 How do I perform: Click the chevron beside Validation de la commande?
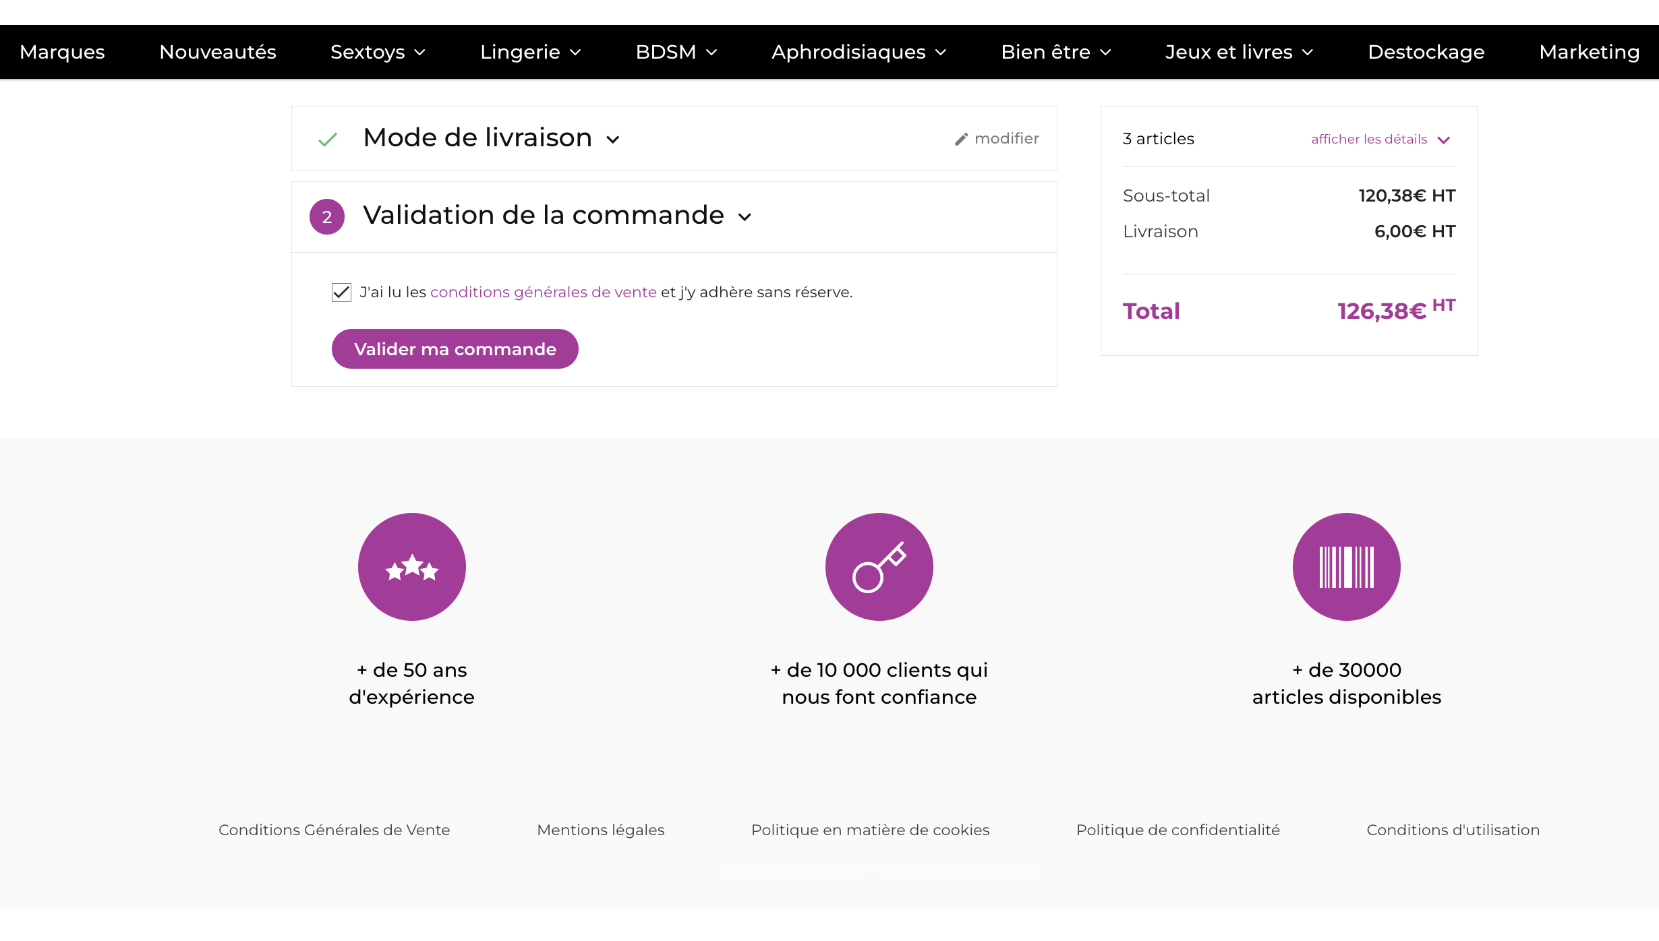(745, 217)
